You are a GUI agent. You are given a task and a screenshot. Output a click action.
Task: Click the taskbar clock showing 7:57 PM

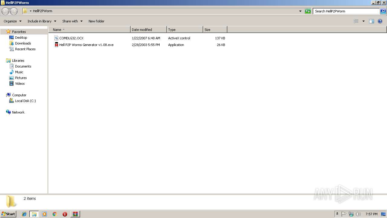click(371, 214)
